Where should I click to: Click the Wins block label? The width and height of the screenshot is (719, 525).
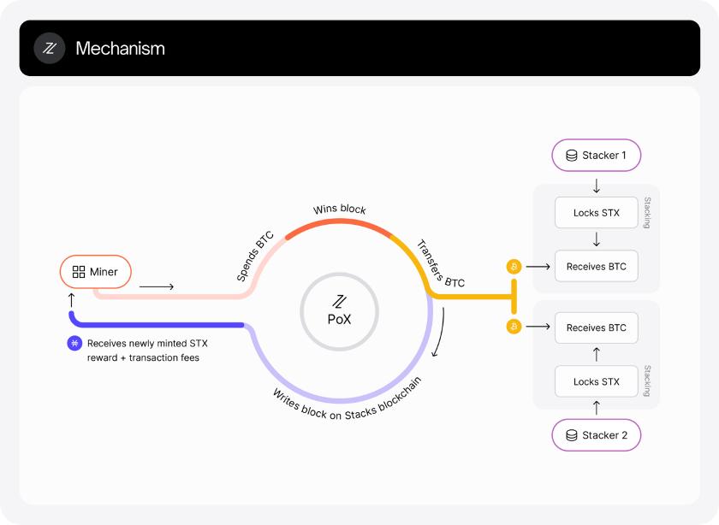coord(340,209)
